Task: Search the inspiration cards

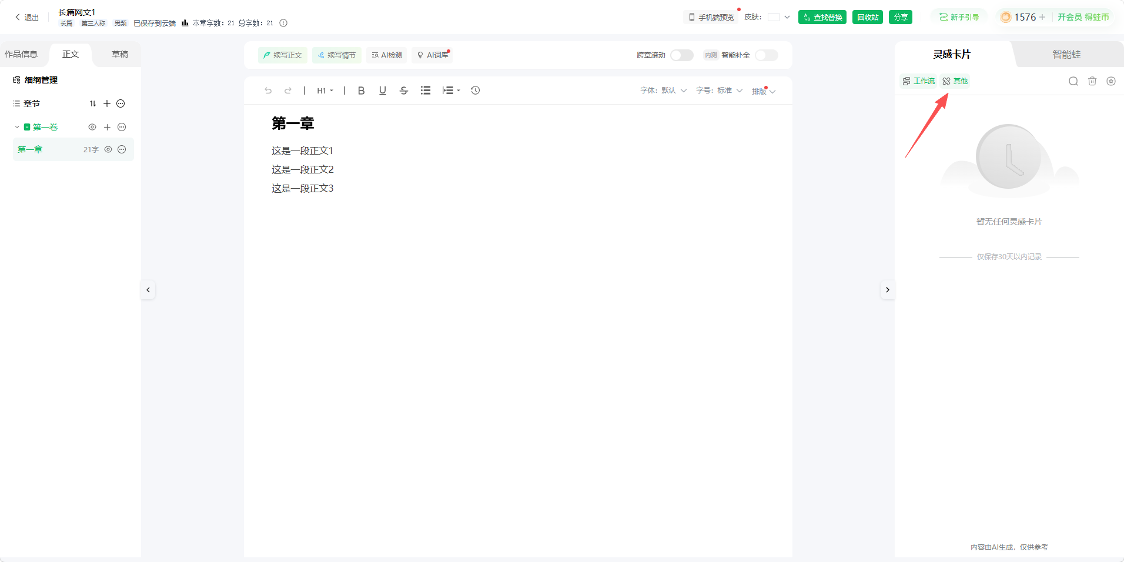Action: (x=1073, y=81)
